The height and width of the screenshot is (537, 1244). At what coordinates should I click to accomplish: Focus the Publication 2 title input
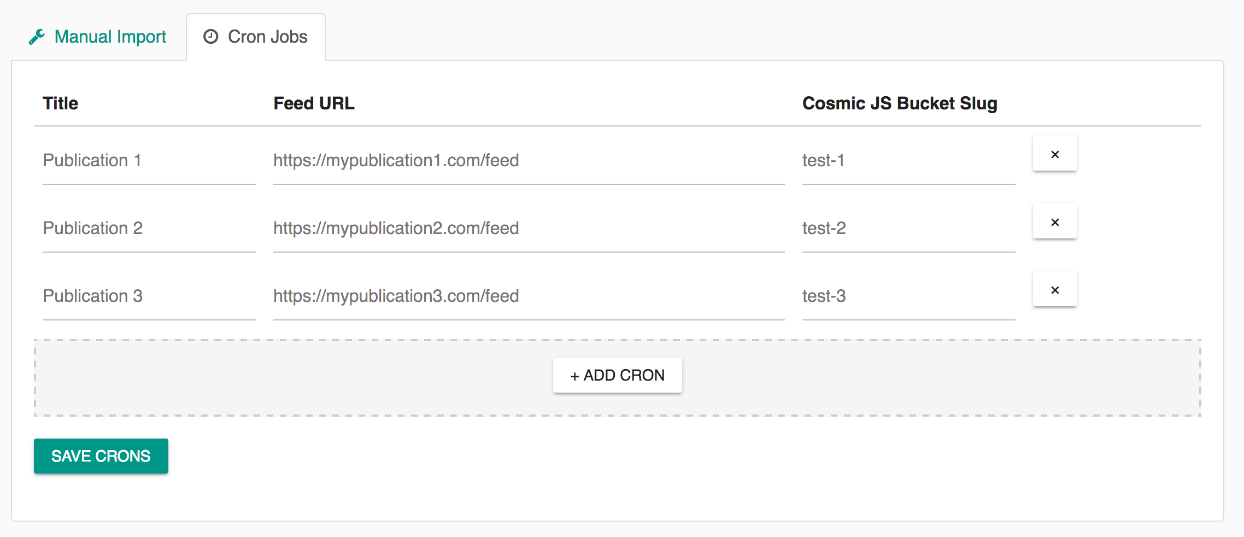149,228
